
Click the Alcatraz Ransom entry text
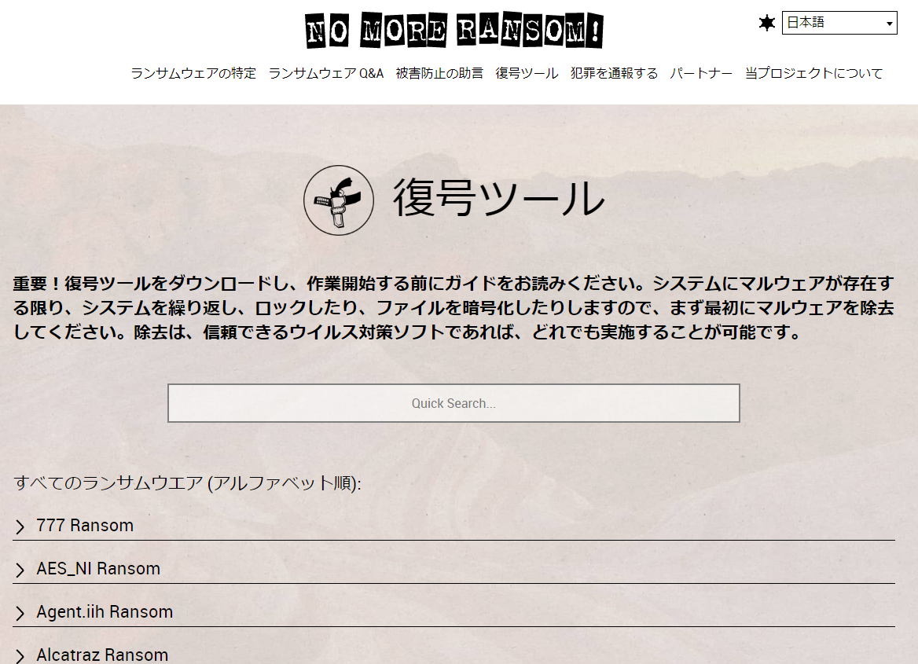tap(102, 655)
